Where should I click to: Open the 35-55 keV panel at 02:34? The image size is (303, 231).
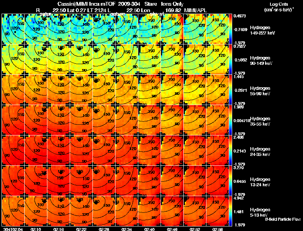127,120
